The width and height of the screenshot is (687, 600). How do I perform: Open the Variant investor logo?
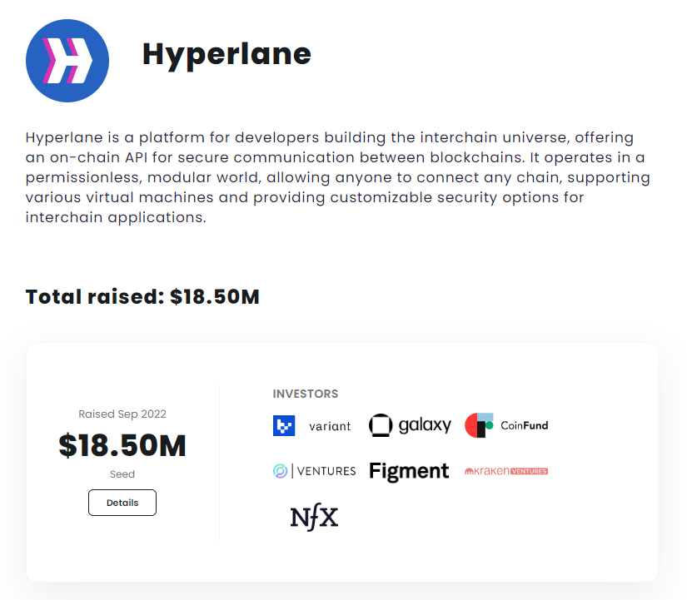(x=312, y=426)
